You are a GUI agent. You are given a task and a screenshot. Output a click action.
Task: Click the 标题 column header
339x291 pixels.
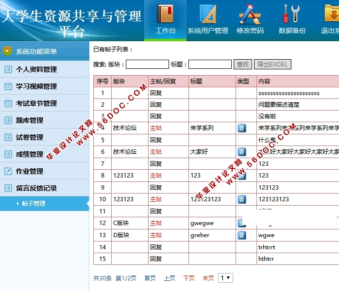pos(212,81)
